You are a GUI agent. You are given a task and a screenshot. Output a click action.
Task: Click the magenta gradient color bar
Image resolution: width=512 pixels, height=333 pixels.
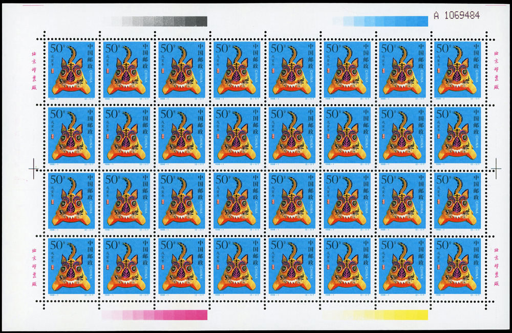tap(155, 315)
